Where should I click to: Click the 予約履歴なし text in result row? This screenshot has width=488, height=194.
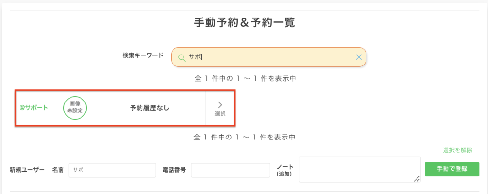(150, 108)
